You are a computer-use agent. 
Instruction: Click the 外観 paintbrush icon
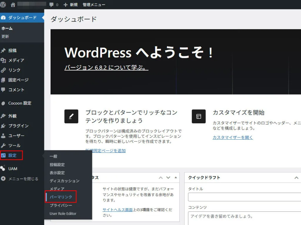tap(3, 116)
